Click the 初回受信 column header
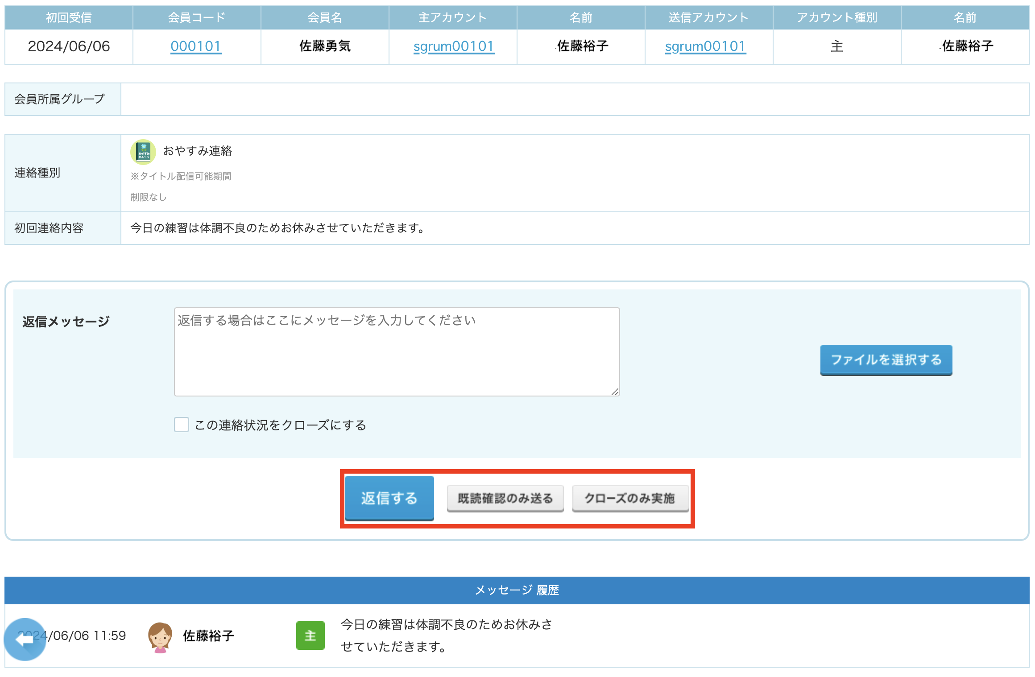This screenshot has height=677, width=1035. (69, 18)
